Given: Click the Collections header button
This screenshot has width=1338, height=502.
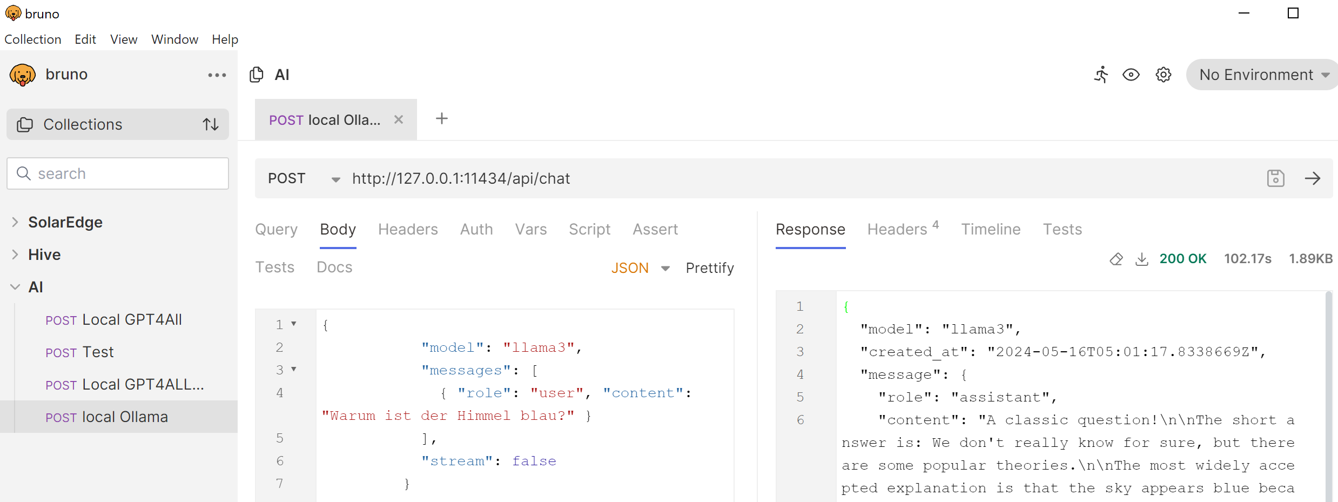Looking at the screenshot, I should pyautogui.click(x=118, y=124).
